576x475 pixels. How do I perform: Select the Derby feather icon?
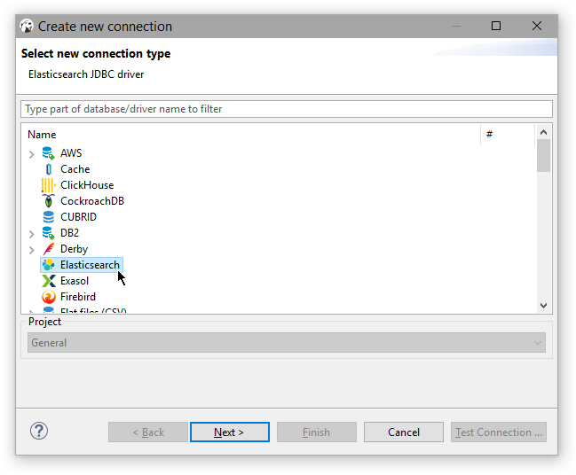[x=48, y=249]
